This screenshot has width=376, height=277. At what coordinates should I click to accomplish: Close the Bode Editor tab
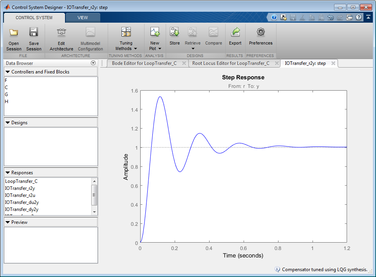184,63
